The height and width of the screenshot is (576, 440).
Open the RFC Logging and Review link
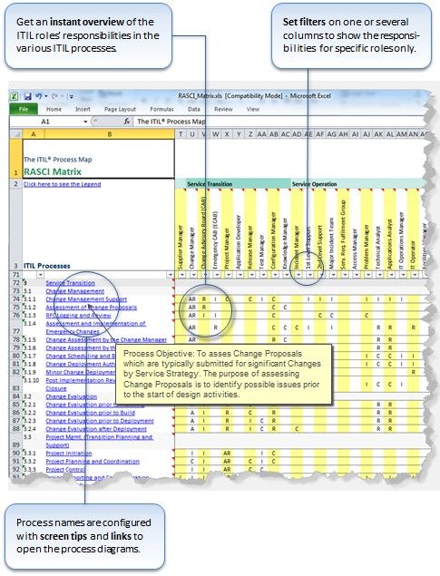tap(78, 315)
